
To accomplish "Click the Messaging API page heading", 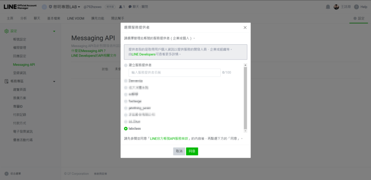I will [x=93, y=38].
